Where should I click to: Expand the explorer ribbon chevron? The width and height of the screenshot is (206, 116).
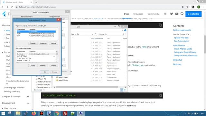[122, 30]
